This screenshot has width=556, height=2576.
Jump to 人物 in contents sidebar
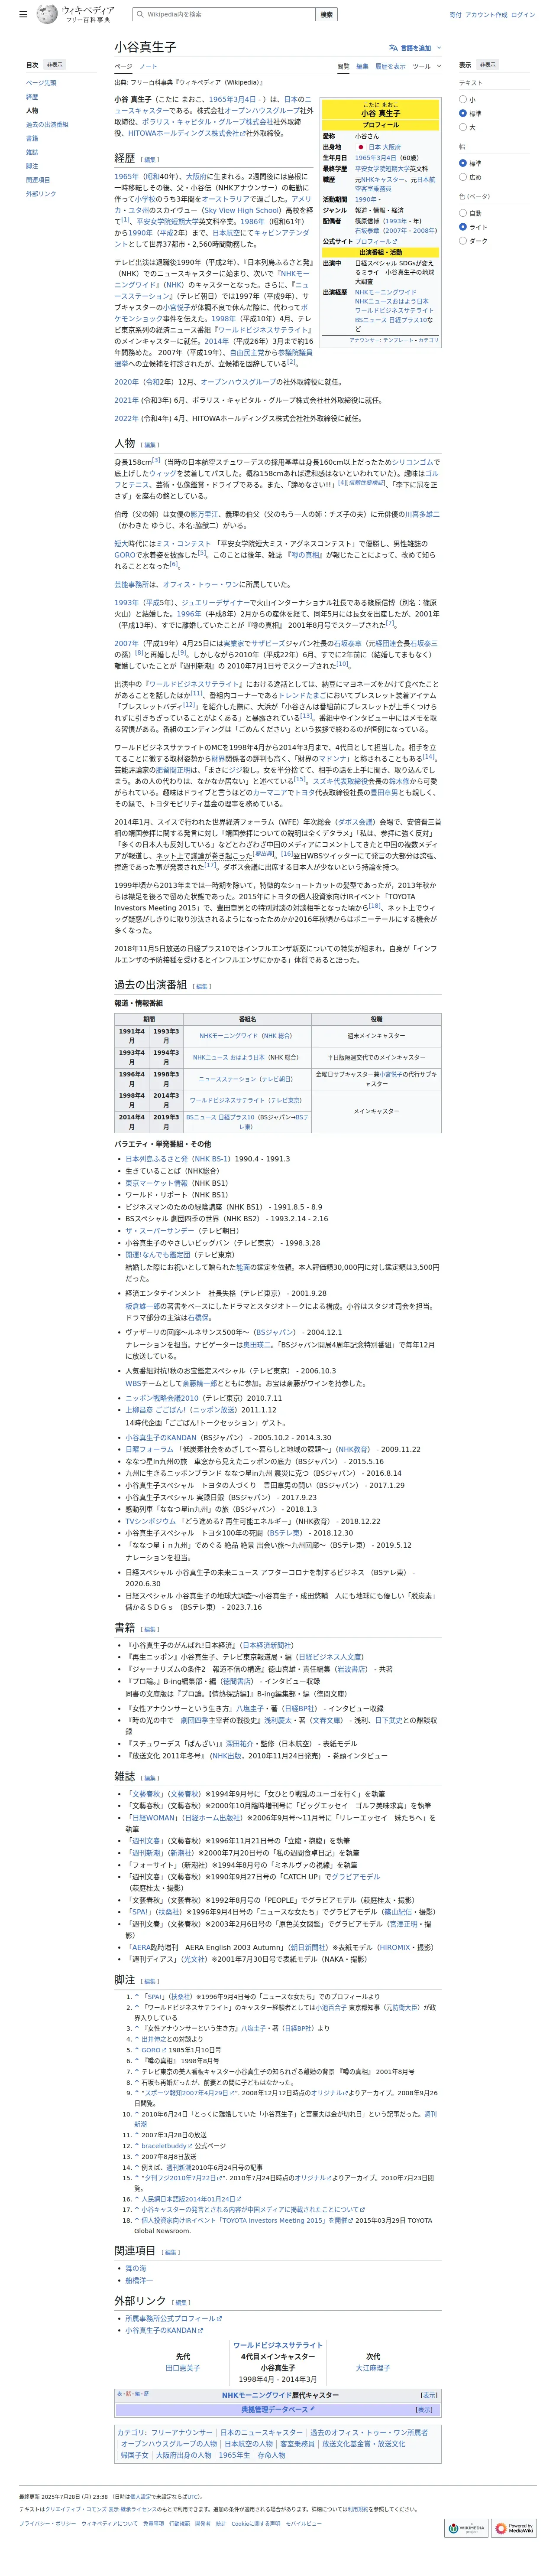(x=32, y=111)
